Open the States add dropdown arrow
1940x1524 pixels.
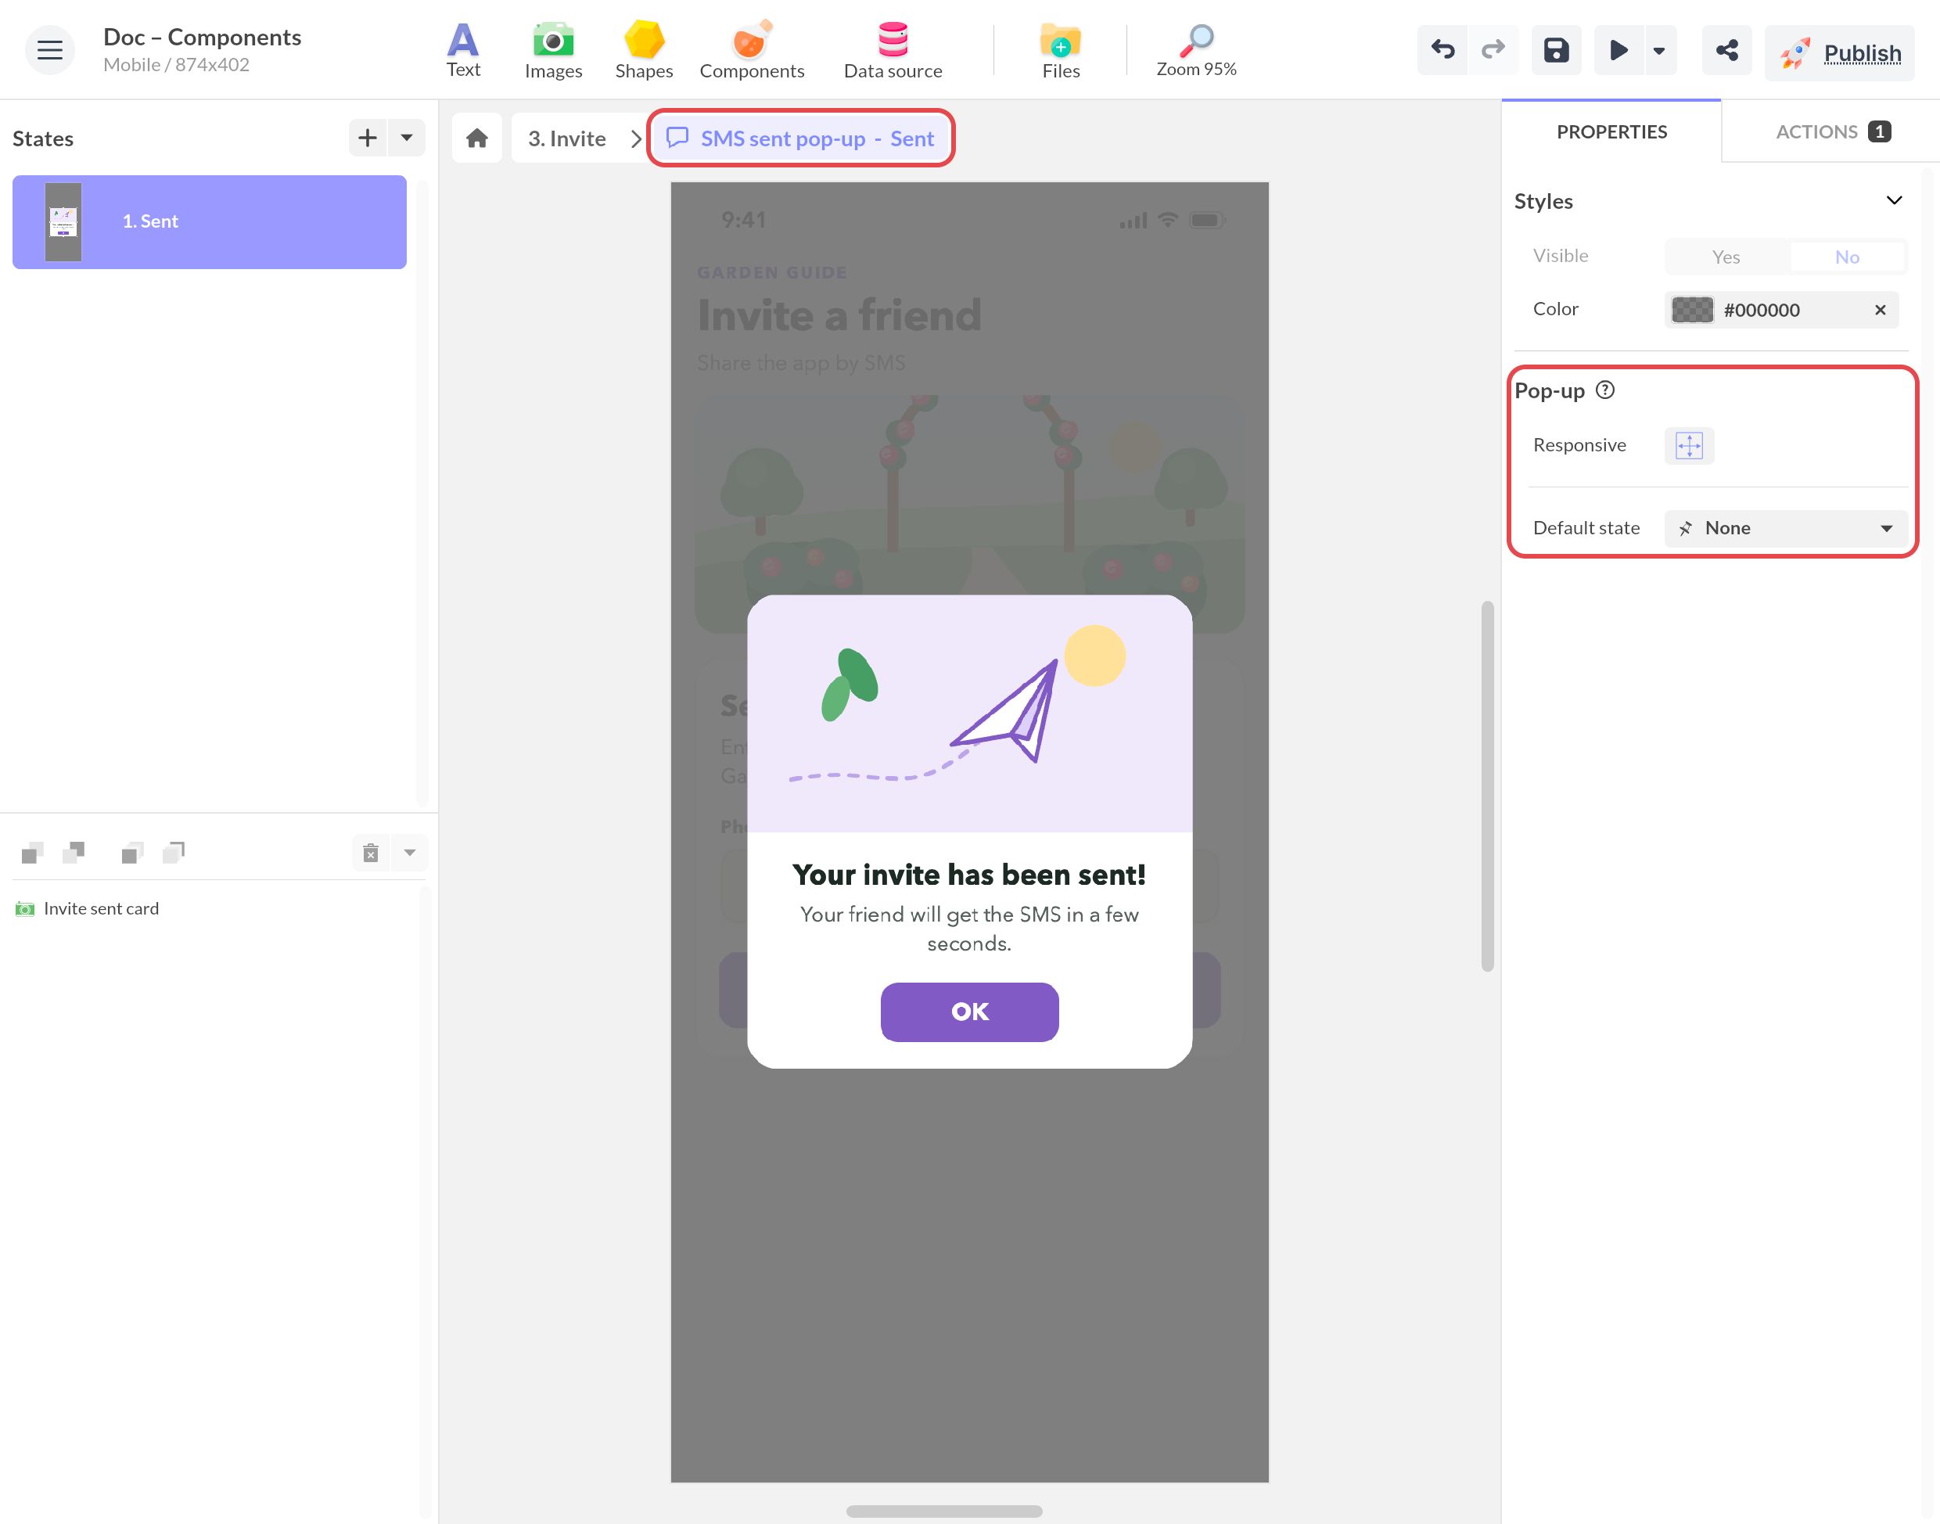point(407,138)
